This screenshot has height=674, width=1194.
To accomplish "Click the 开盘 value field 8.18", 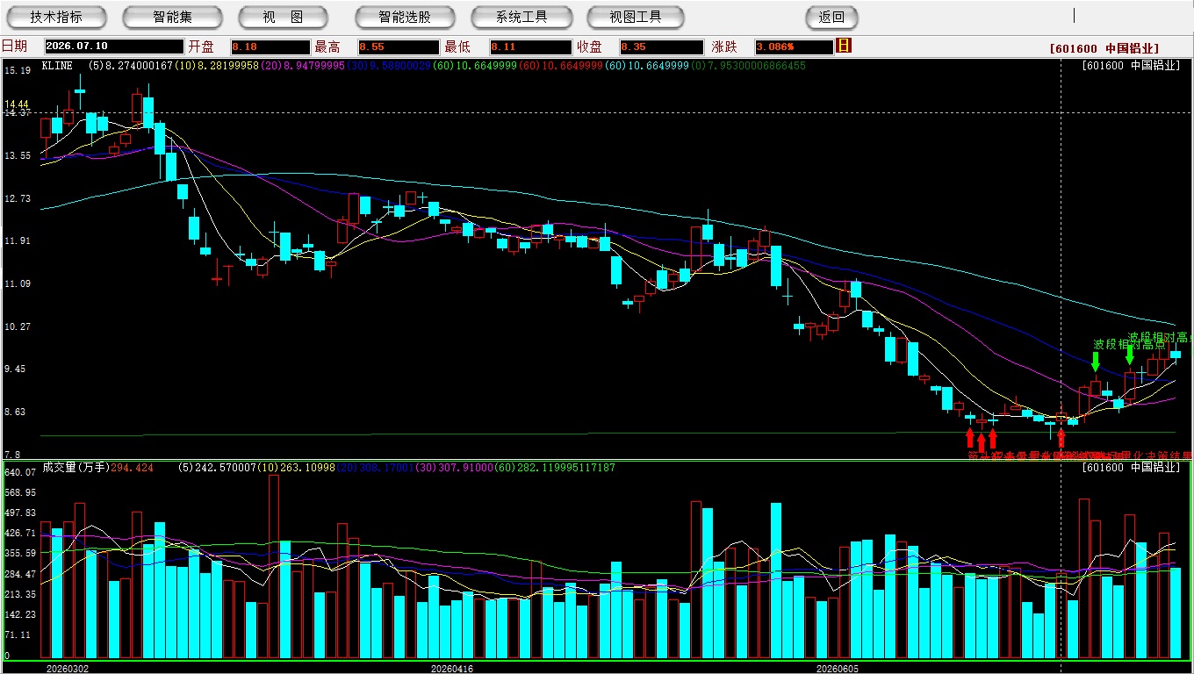I will [270, 47].
